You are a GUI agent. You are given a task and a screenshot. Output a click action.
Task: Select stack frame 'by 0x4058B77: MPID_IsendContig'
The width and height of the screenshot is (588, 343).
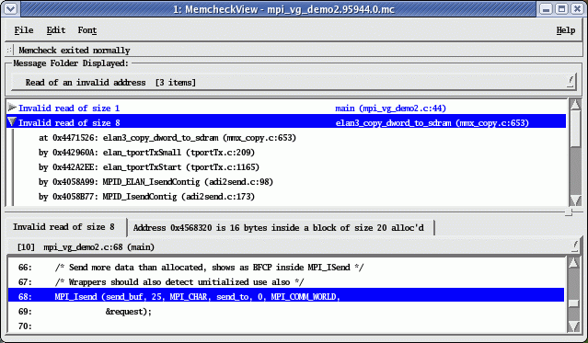(146, 197)
